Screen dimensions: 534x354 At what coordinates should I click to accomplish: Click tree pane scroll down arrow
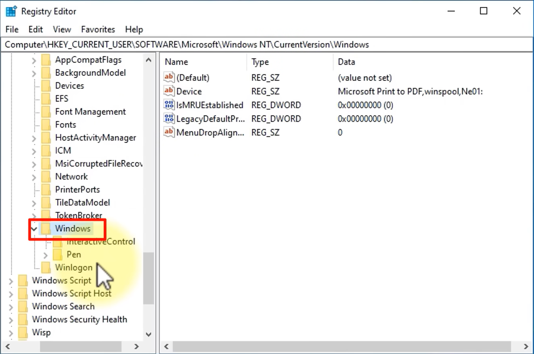point(148,334)
